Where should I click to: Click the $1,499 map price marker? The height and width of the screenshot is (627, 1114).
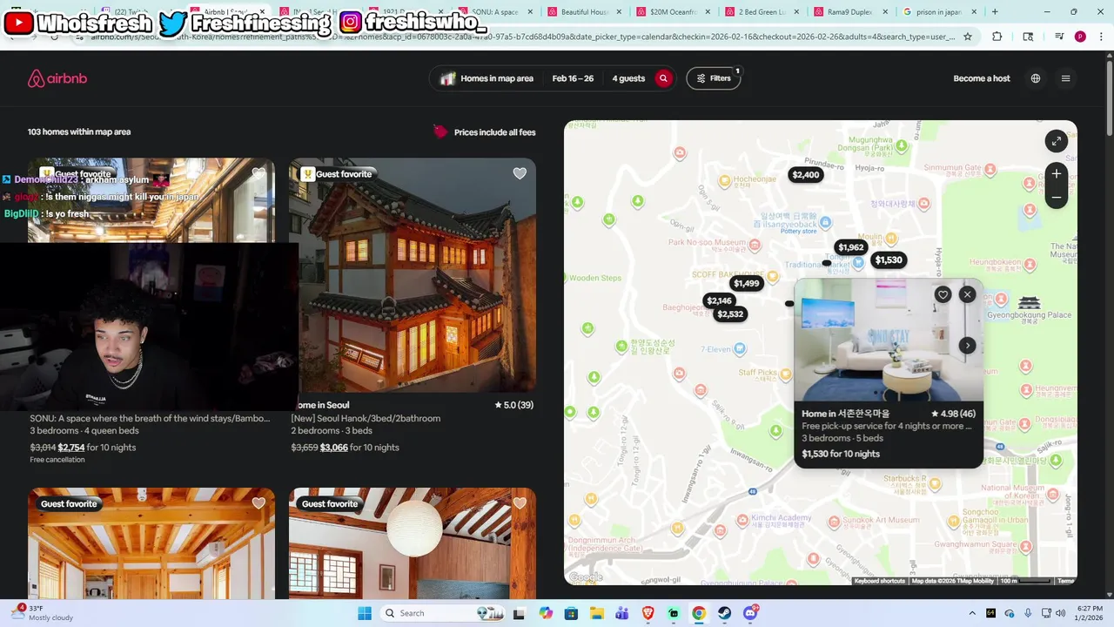coord(746,283)
